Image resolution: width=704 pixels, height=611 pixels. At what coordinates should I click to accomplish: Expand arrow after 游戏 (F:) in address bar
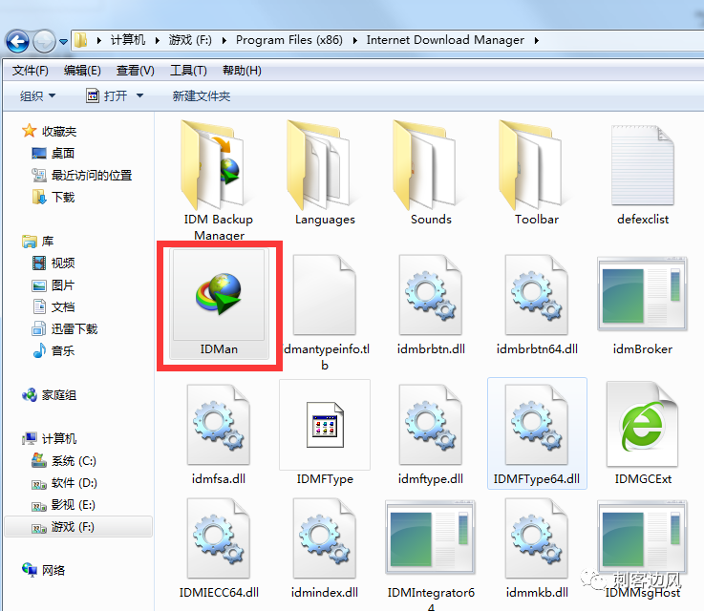[224, 40]
